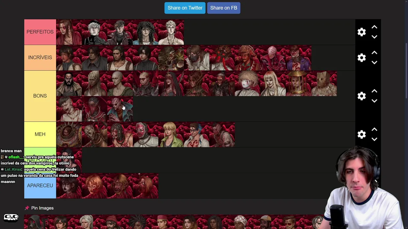Select first portrait in APARECEU row

tap(69, 186)
